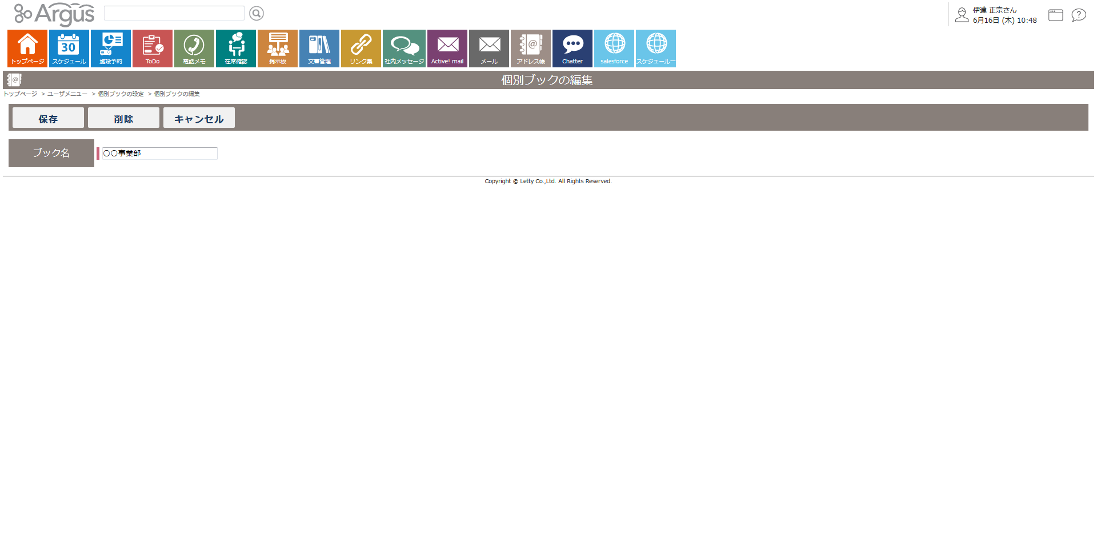Image resolution: width=1097 pixels, height=553 pixels.
Task: Open the リンク集 links icon
Action: click(361, 49)
